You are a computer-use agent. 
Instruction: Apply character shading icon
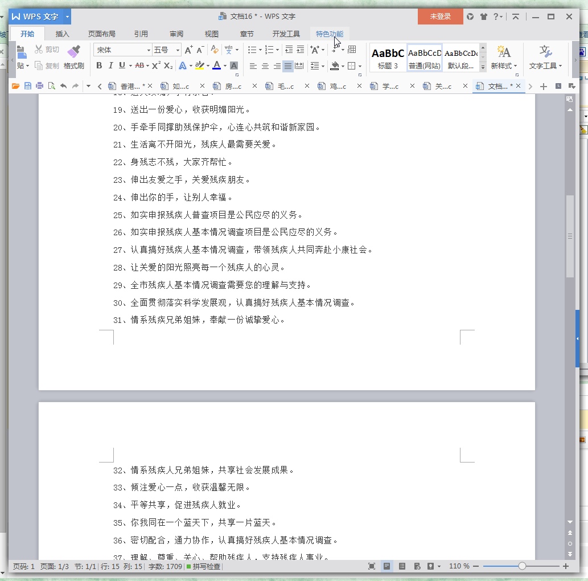coord(233,66)
